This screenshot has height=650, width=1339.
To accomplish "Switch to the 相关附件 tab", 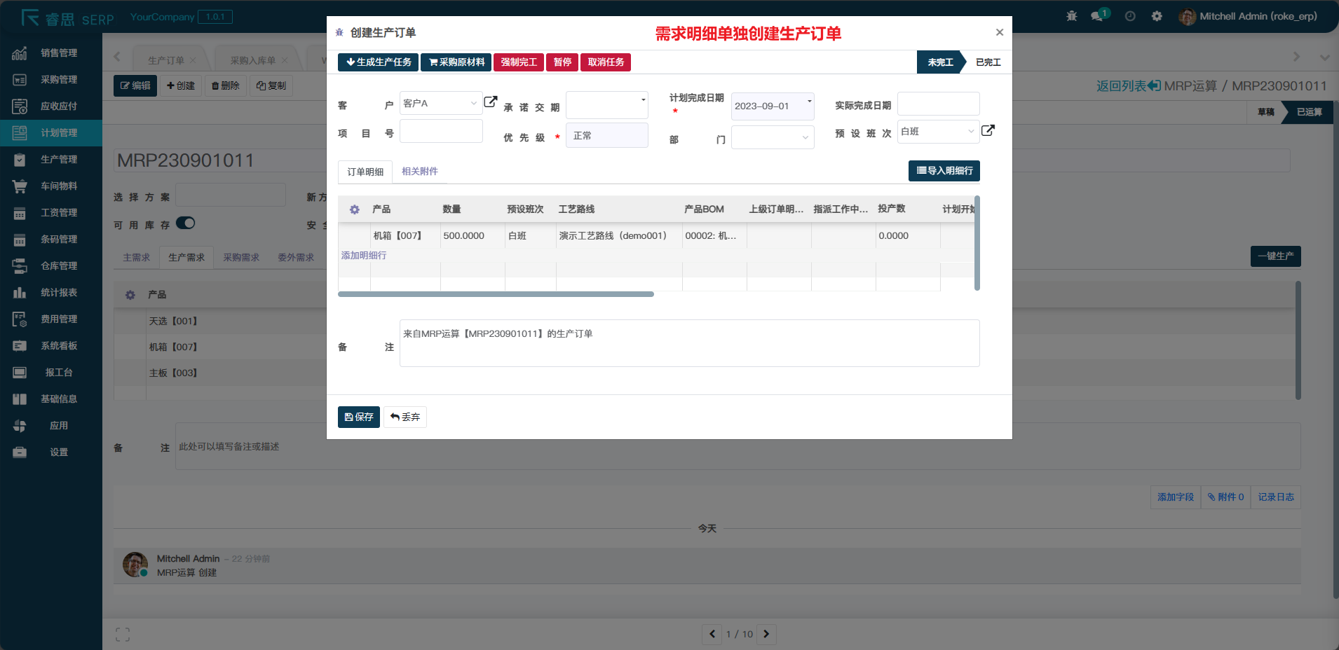I will pos(419,171).
